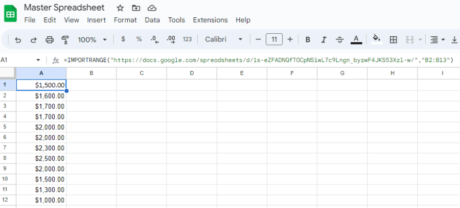This screenshot has width=460, height=208.
Task: Toggle strikethrough formatting
Action: [x=339, y=39]
